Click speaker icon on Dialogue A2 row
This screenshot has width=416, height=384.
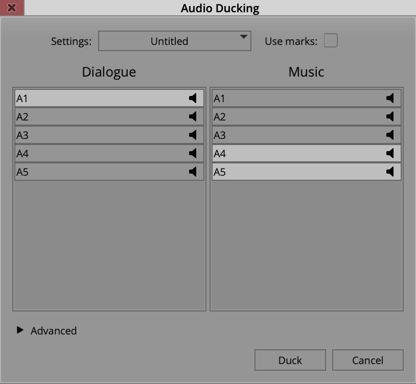(193, 116)
